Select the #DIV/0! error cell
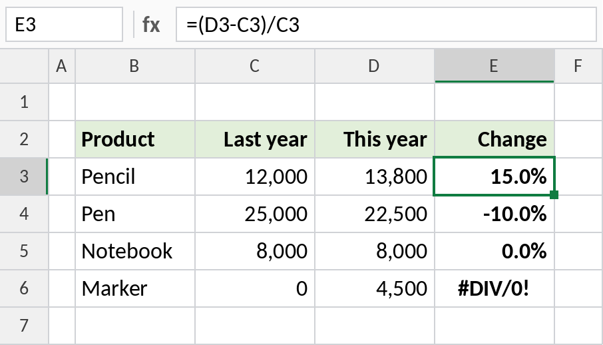603x345 pixels. point(495,288)
